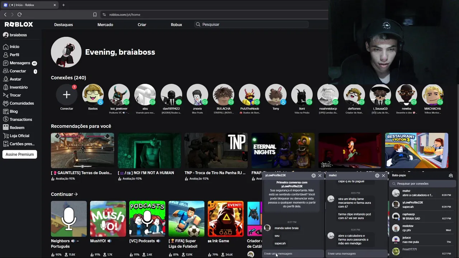Open large braiaboss avatar picture
459x258 pixels.
[x=66, y=52]
